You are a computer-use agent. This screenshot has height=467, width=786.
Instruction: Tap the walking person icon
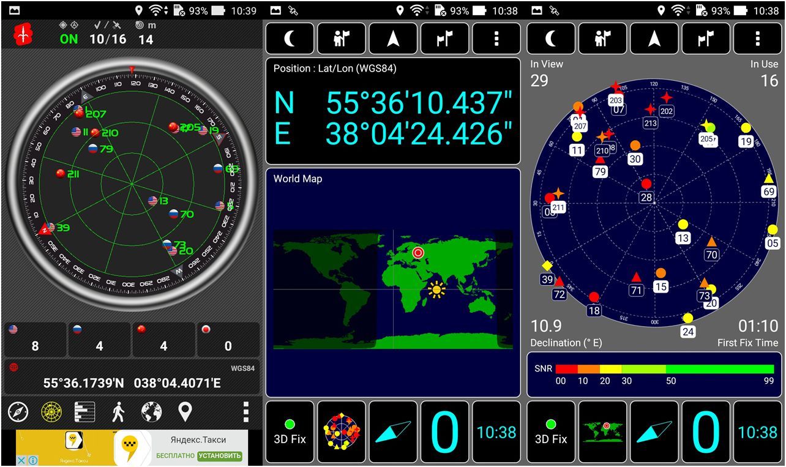tap(118, 412)
